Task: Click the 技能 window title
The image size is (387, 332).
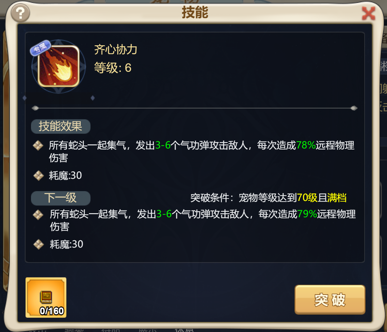Action: click(x=195, y=12)
